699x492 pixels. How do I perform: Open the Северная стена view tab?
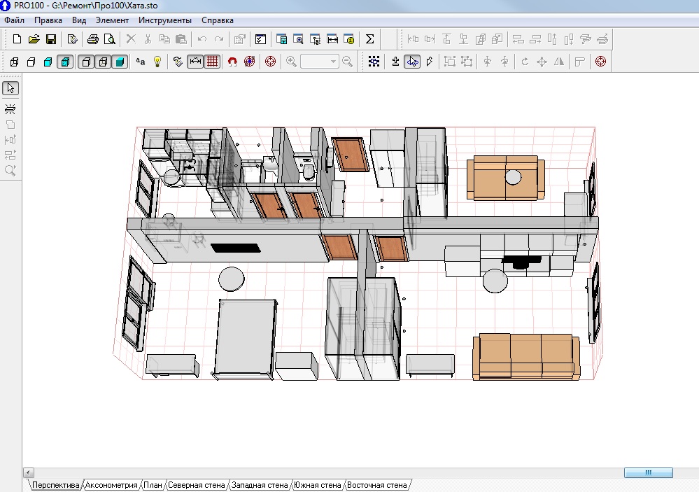tap(196, 485)
